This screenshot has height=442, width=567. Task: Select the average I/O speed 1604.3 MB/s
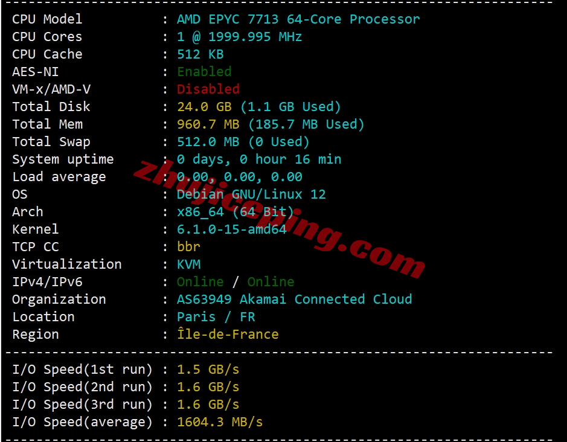[220, 421]
